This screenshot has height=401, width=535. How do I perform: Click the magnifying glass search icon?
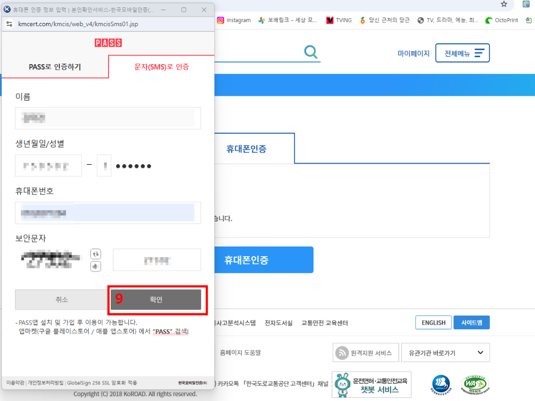coord(310,52)
